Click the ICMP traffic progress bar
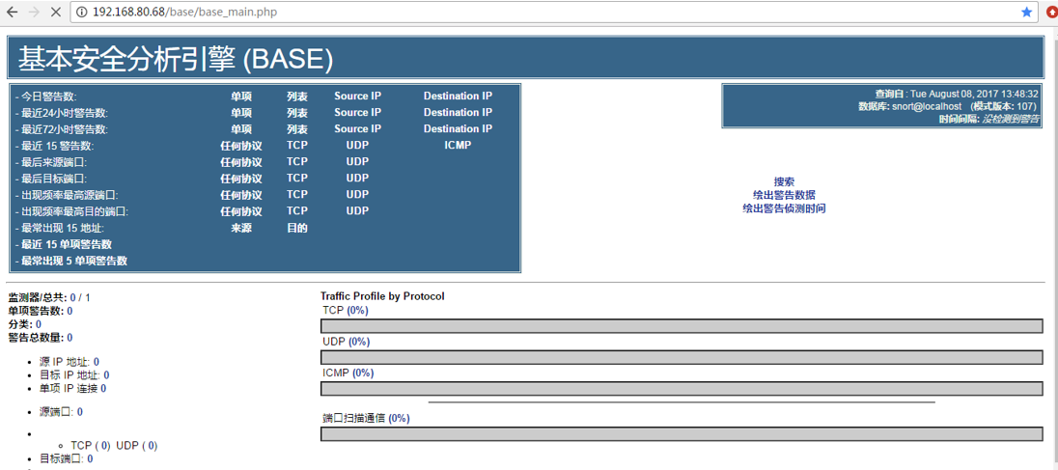1058x470 pixels. [682, 388]
